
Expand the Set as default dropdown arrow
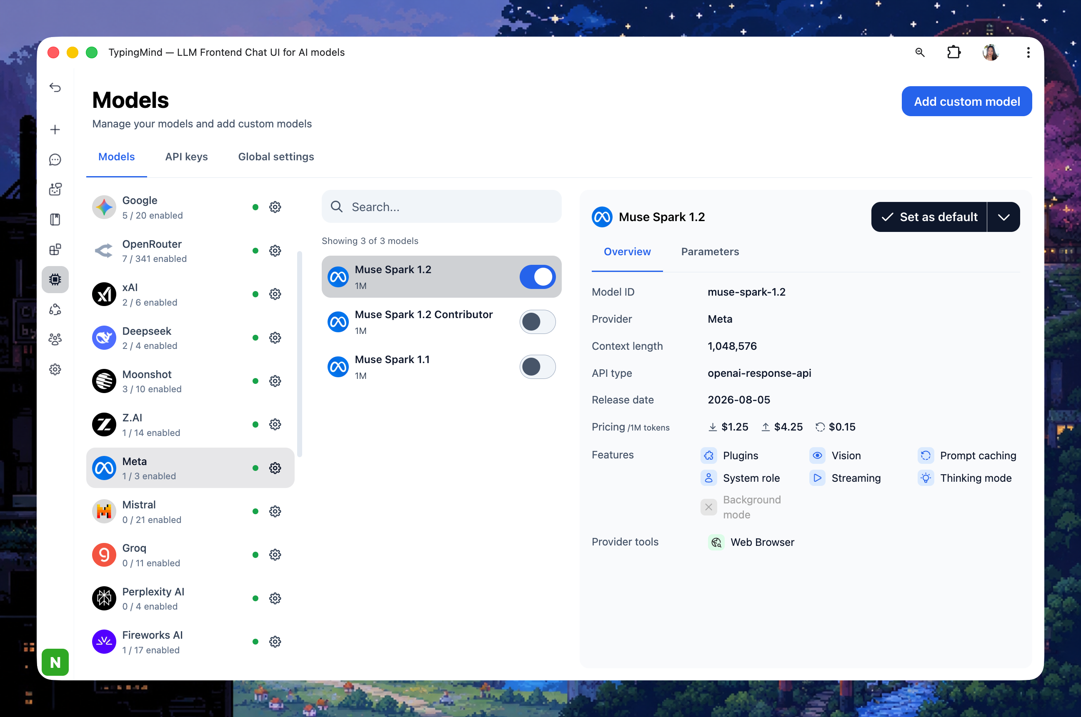click(1003, 217)
